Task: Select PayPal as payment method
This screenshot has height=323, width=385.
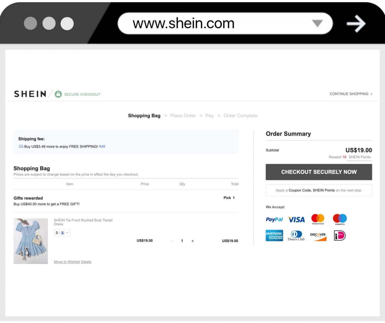Action: click(274, 219)
